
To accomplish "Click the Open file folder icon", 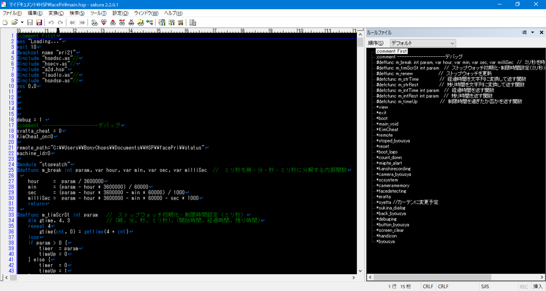I will pyautogui.click(x=15, y=22).
